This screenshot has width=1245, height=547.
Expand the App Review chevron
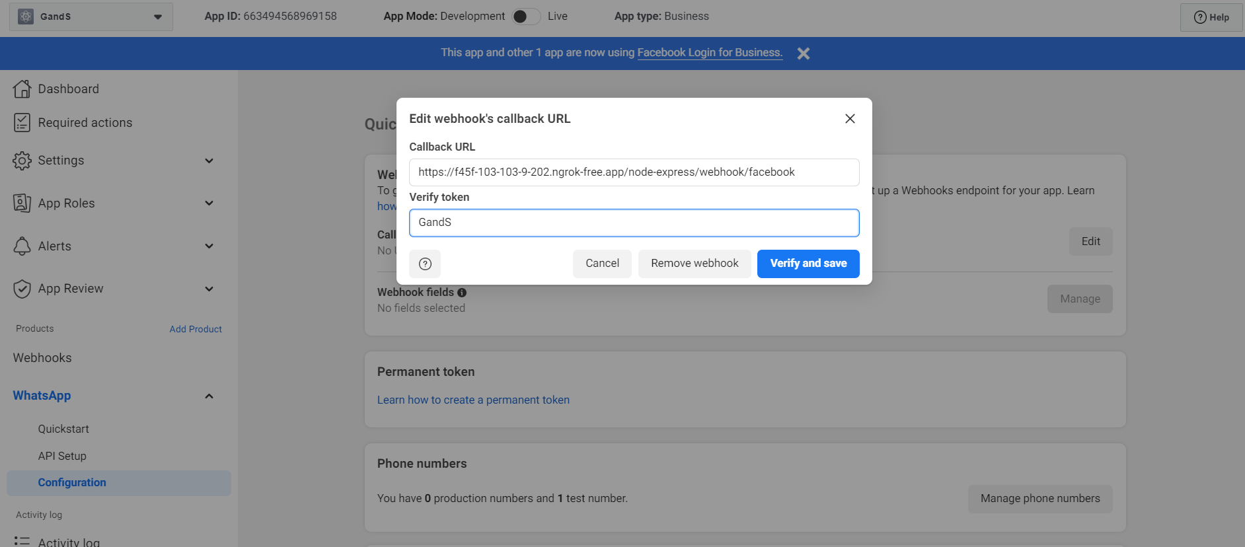pos(209,289)
